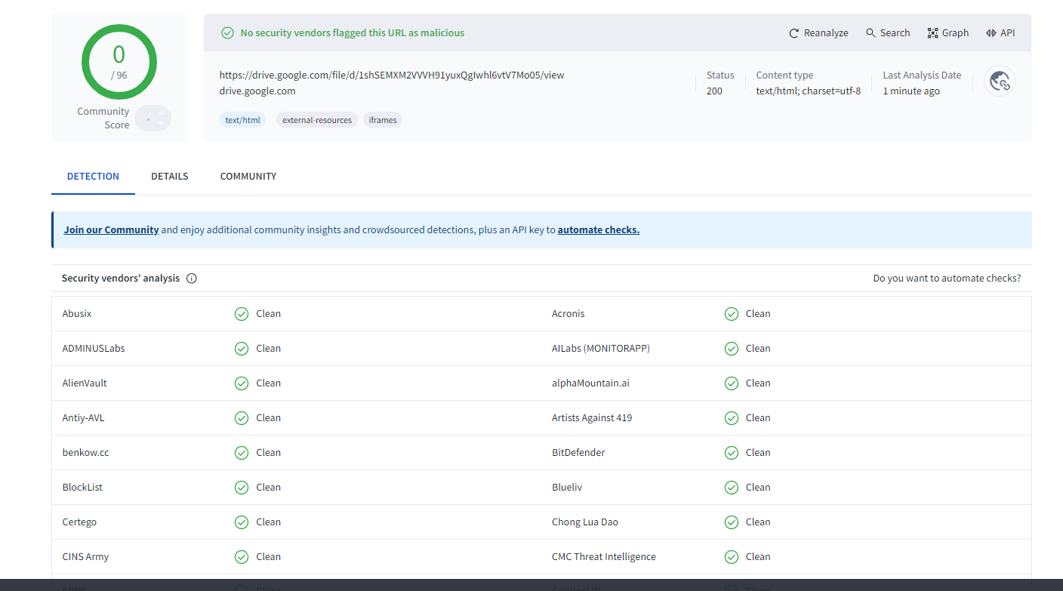Click the community score vote control
Image resolution: width=1063 pixels, height=591 pixels.
(x=153, y=119)
